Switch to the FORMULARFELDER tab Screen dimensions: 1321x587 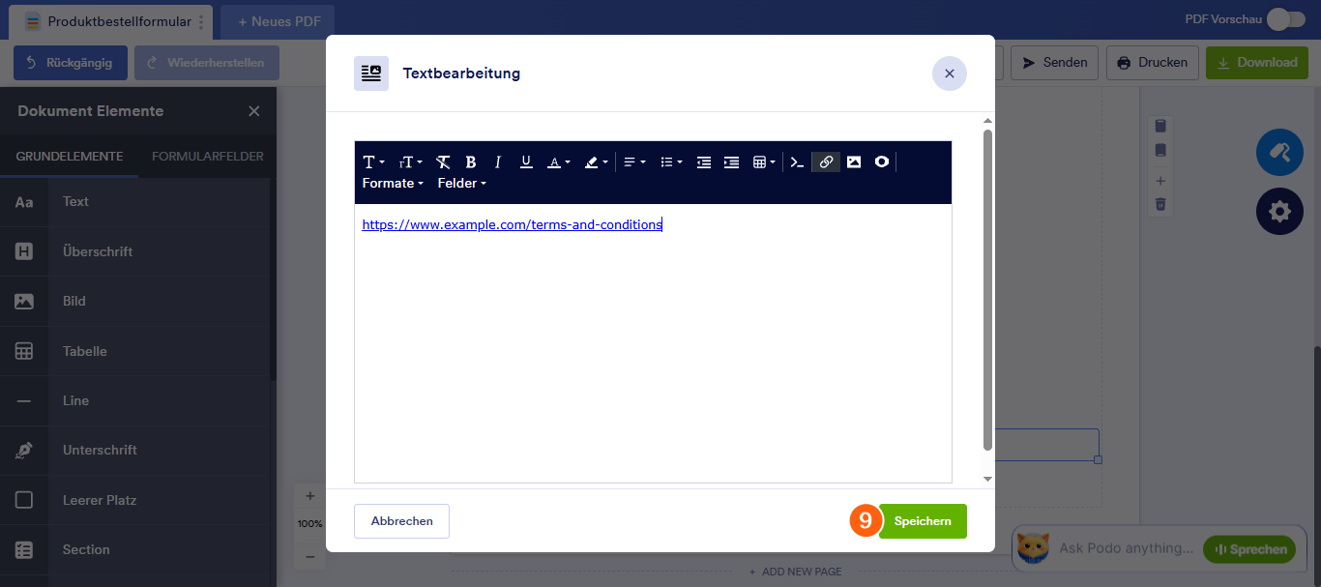click(x=208, y=156)
